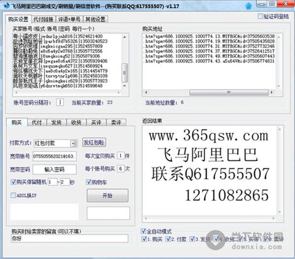
Task: Click the 发红包啦 button
Action: [94, 143]
